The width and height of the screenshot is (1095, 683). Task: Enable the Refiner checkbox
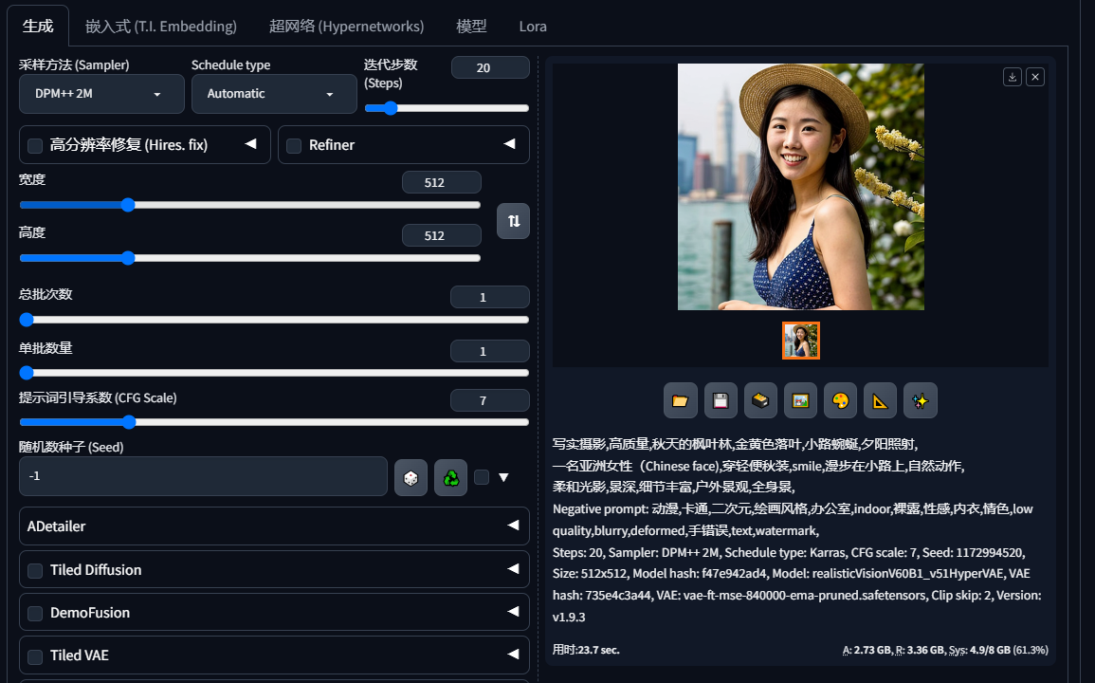pyautogui.click(x=294, y=144)
